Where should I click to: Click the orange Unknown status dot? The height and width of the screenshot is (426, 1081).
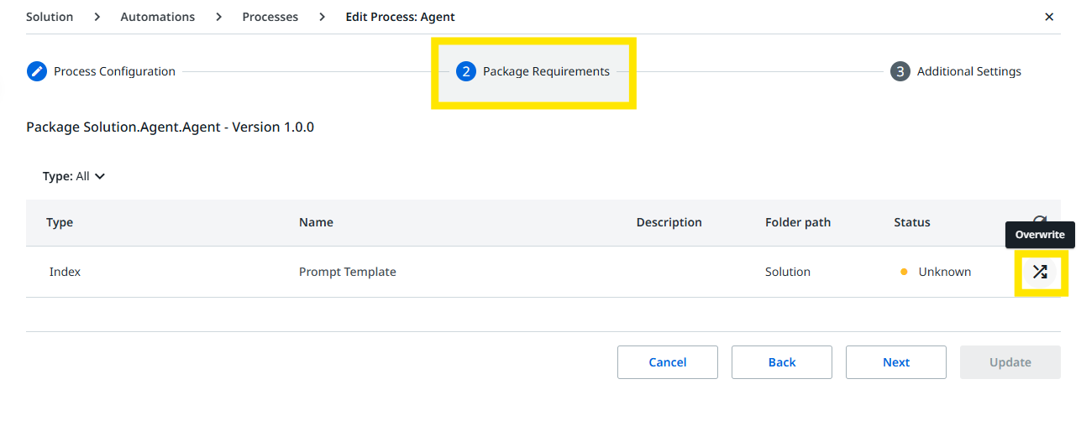point(904,272)
